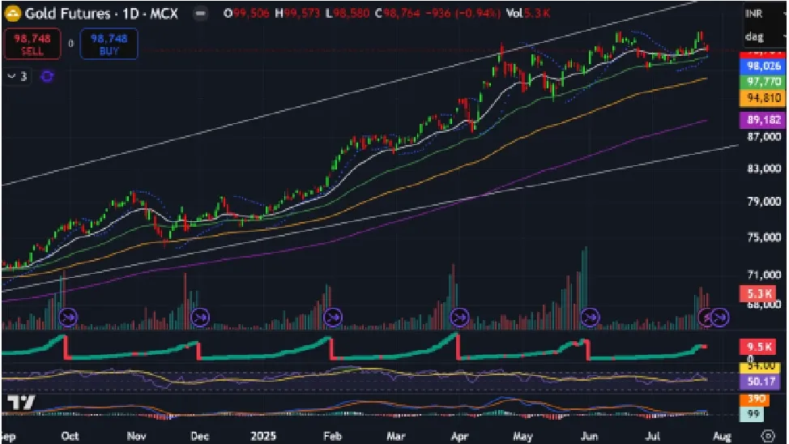
Task: Click the 390 MACD value label
Action: point(756,399)
